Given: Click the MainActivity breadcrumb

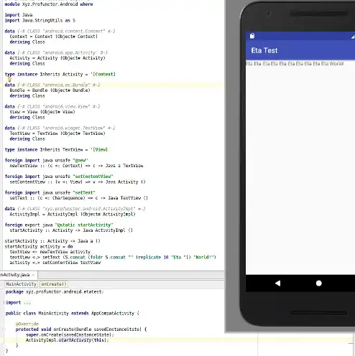Looking at the screenshot, I should 21,284.
